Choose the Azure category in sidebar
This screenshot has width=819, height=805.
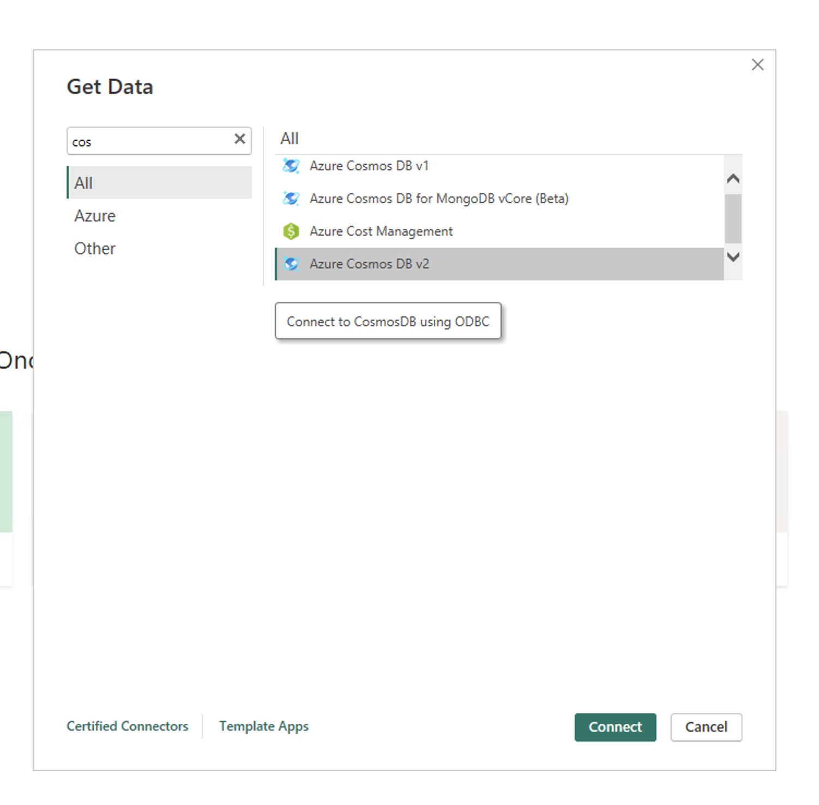click(159, 216)
